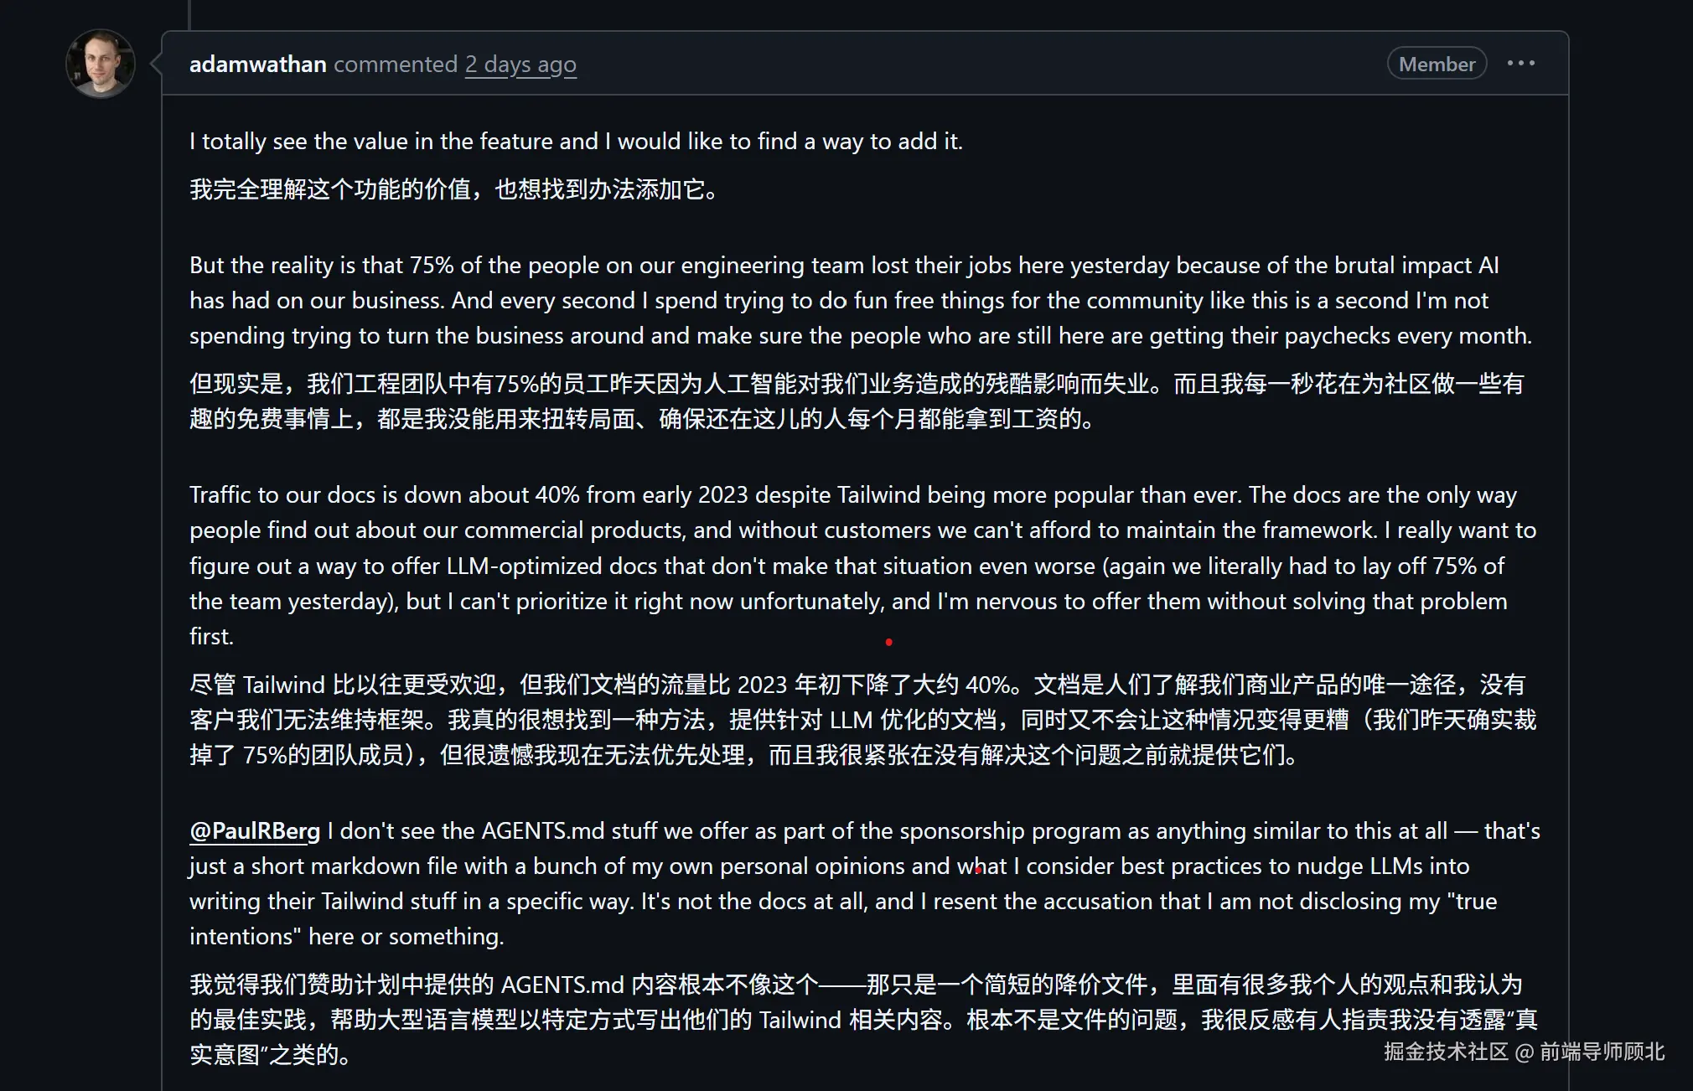Click the paragraph beginning "But the reality is"
The width and height of the screenshot is (1693, 1091).
(861, 300)
